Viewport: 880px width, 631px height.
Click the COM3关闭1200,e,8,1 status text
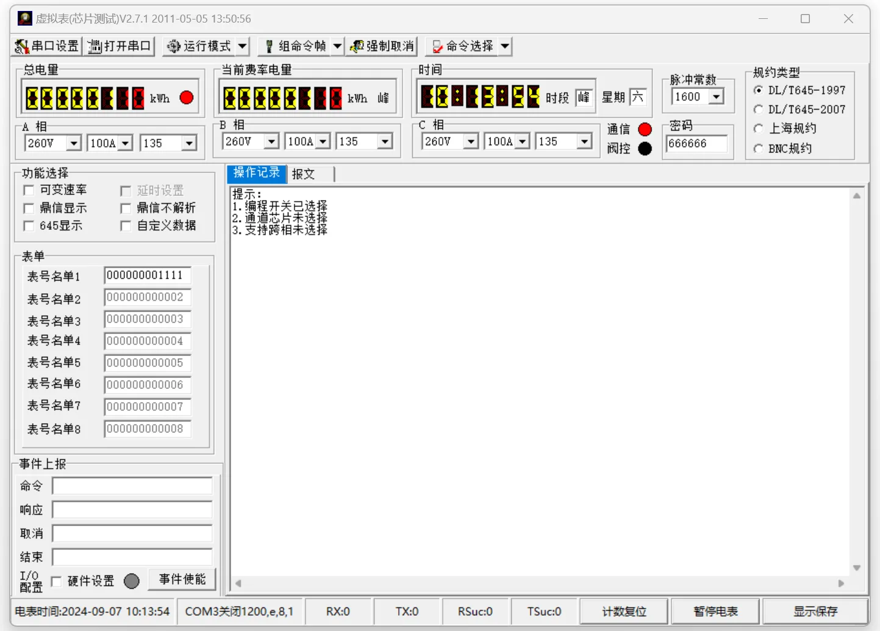(x=239, y=611)
